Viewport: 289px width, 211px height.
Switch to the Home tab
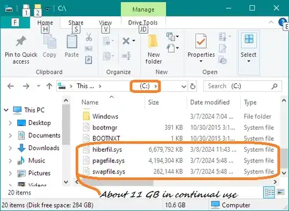click(45, 22)
